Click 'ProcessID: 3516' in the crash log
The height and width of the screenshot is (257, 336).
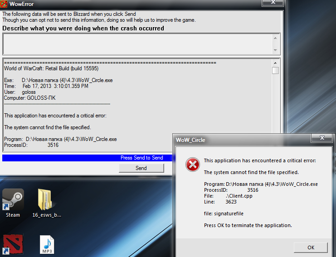coord(31,145)
